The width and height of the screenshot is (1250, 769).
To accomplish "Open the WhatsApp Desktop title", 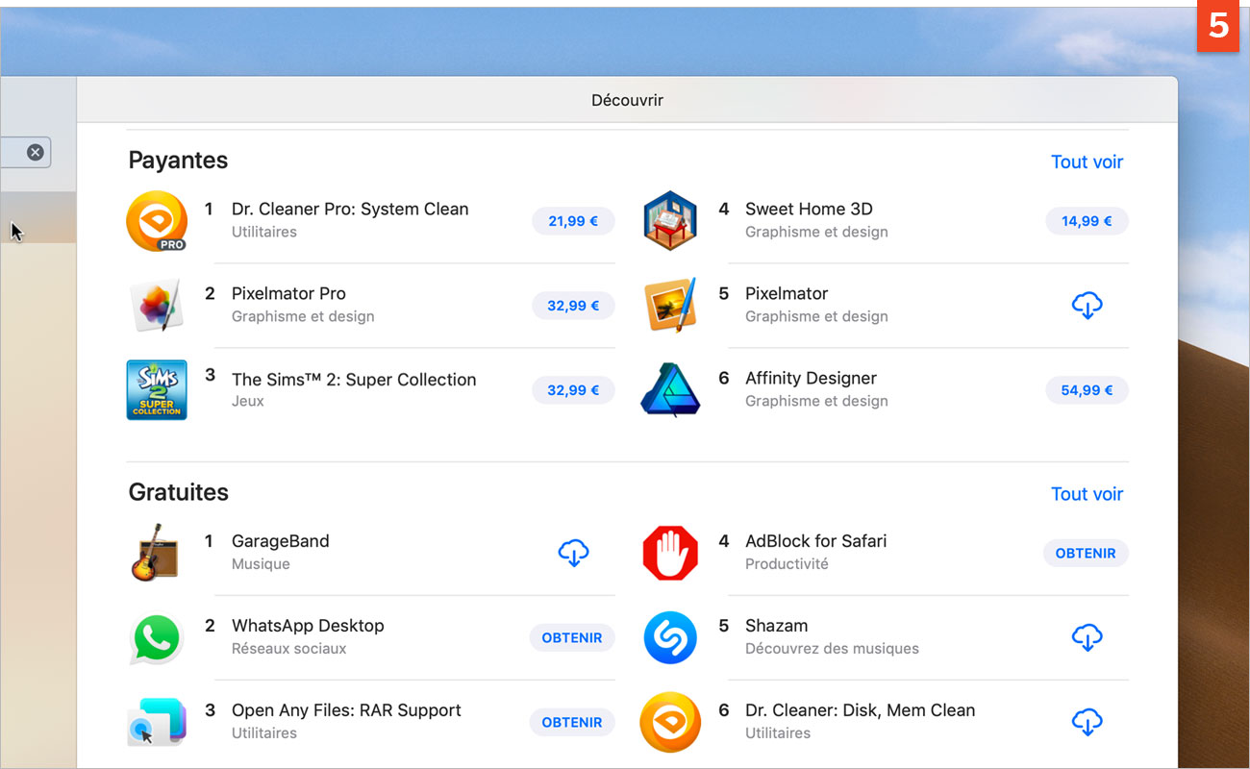I will click(308, 625).
